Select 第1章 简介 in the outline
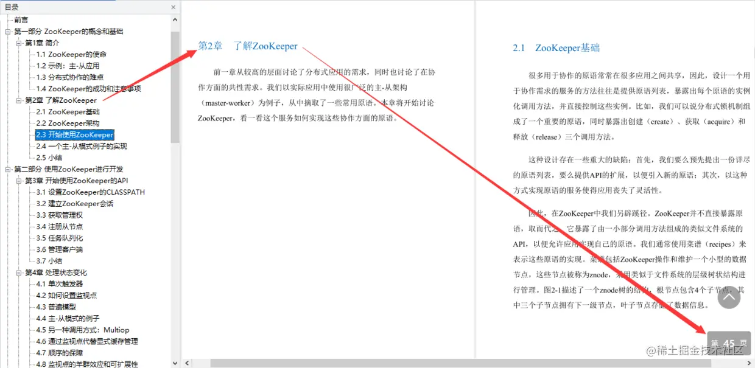The height and width of the screenshot is (368, 755). coord(42,43)
